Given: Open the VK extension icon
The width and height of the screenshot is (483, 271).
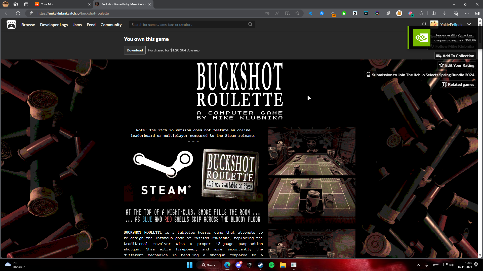Looking at the screenshot, I should pyautogui.click(x=377, y=13).
